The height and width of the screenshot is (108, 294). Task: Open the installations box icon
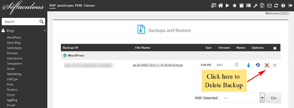click(x=241, y=6)
